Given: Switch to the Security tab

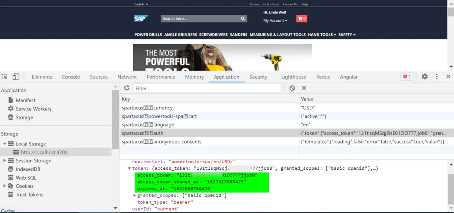Looking at the screenshot, I should tap(258, 77).
